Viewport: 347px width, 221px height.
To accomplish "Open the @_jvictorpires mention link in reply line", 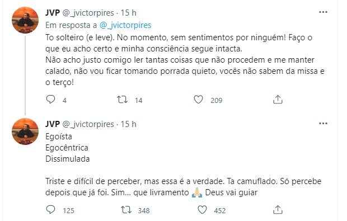I will pos(125,25).
